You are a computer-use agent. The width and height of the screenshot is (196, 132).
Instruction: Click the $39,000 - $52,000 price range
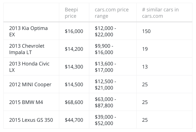coord(105,120)
